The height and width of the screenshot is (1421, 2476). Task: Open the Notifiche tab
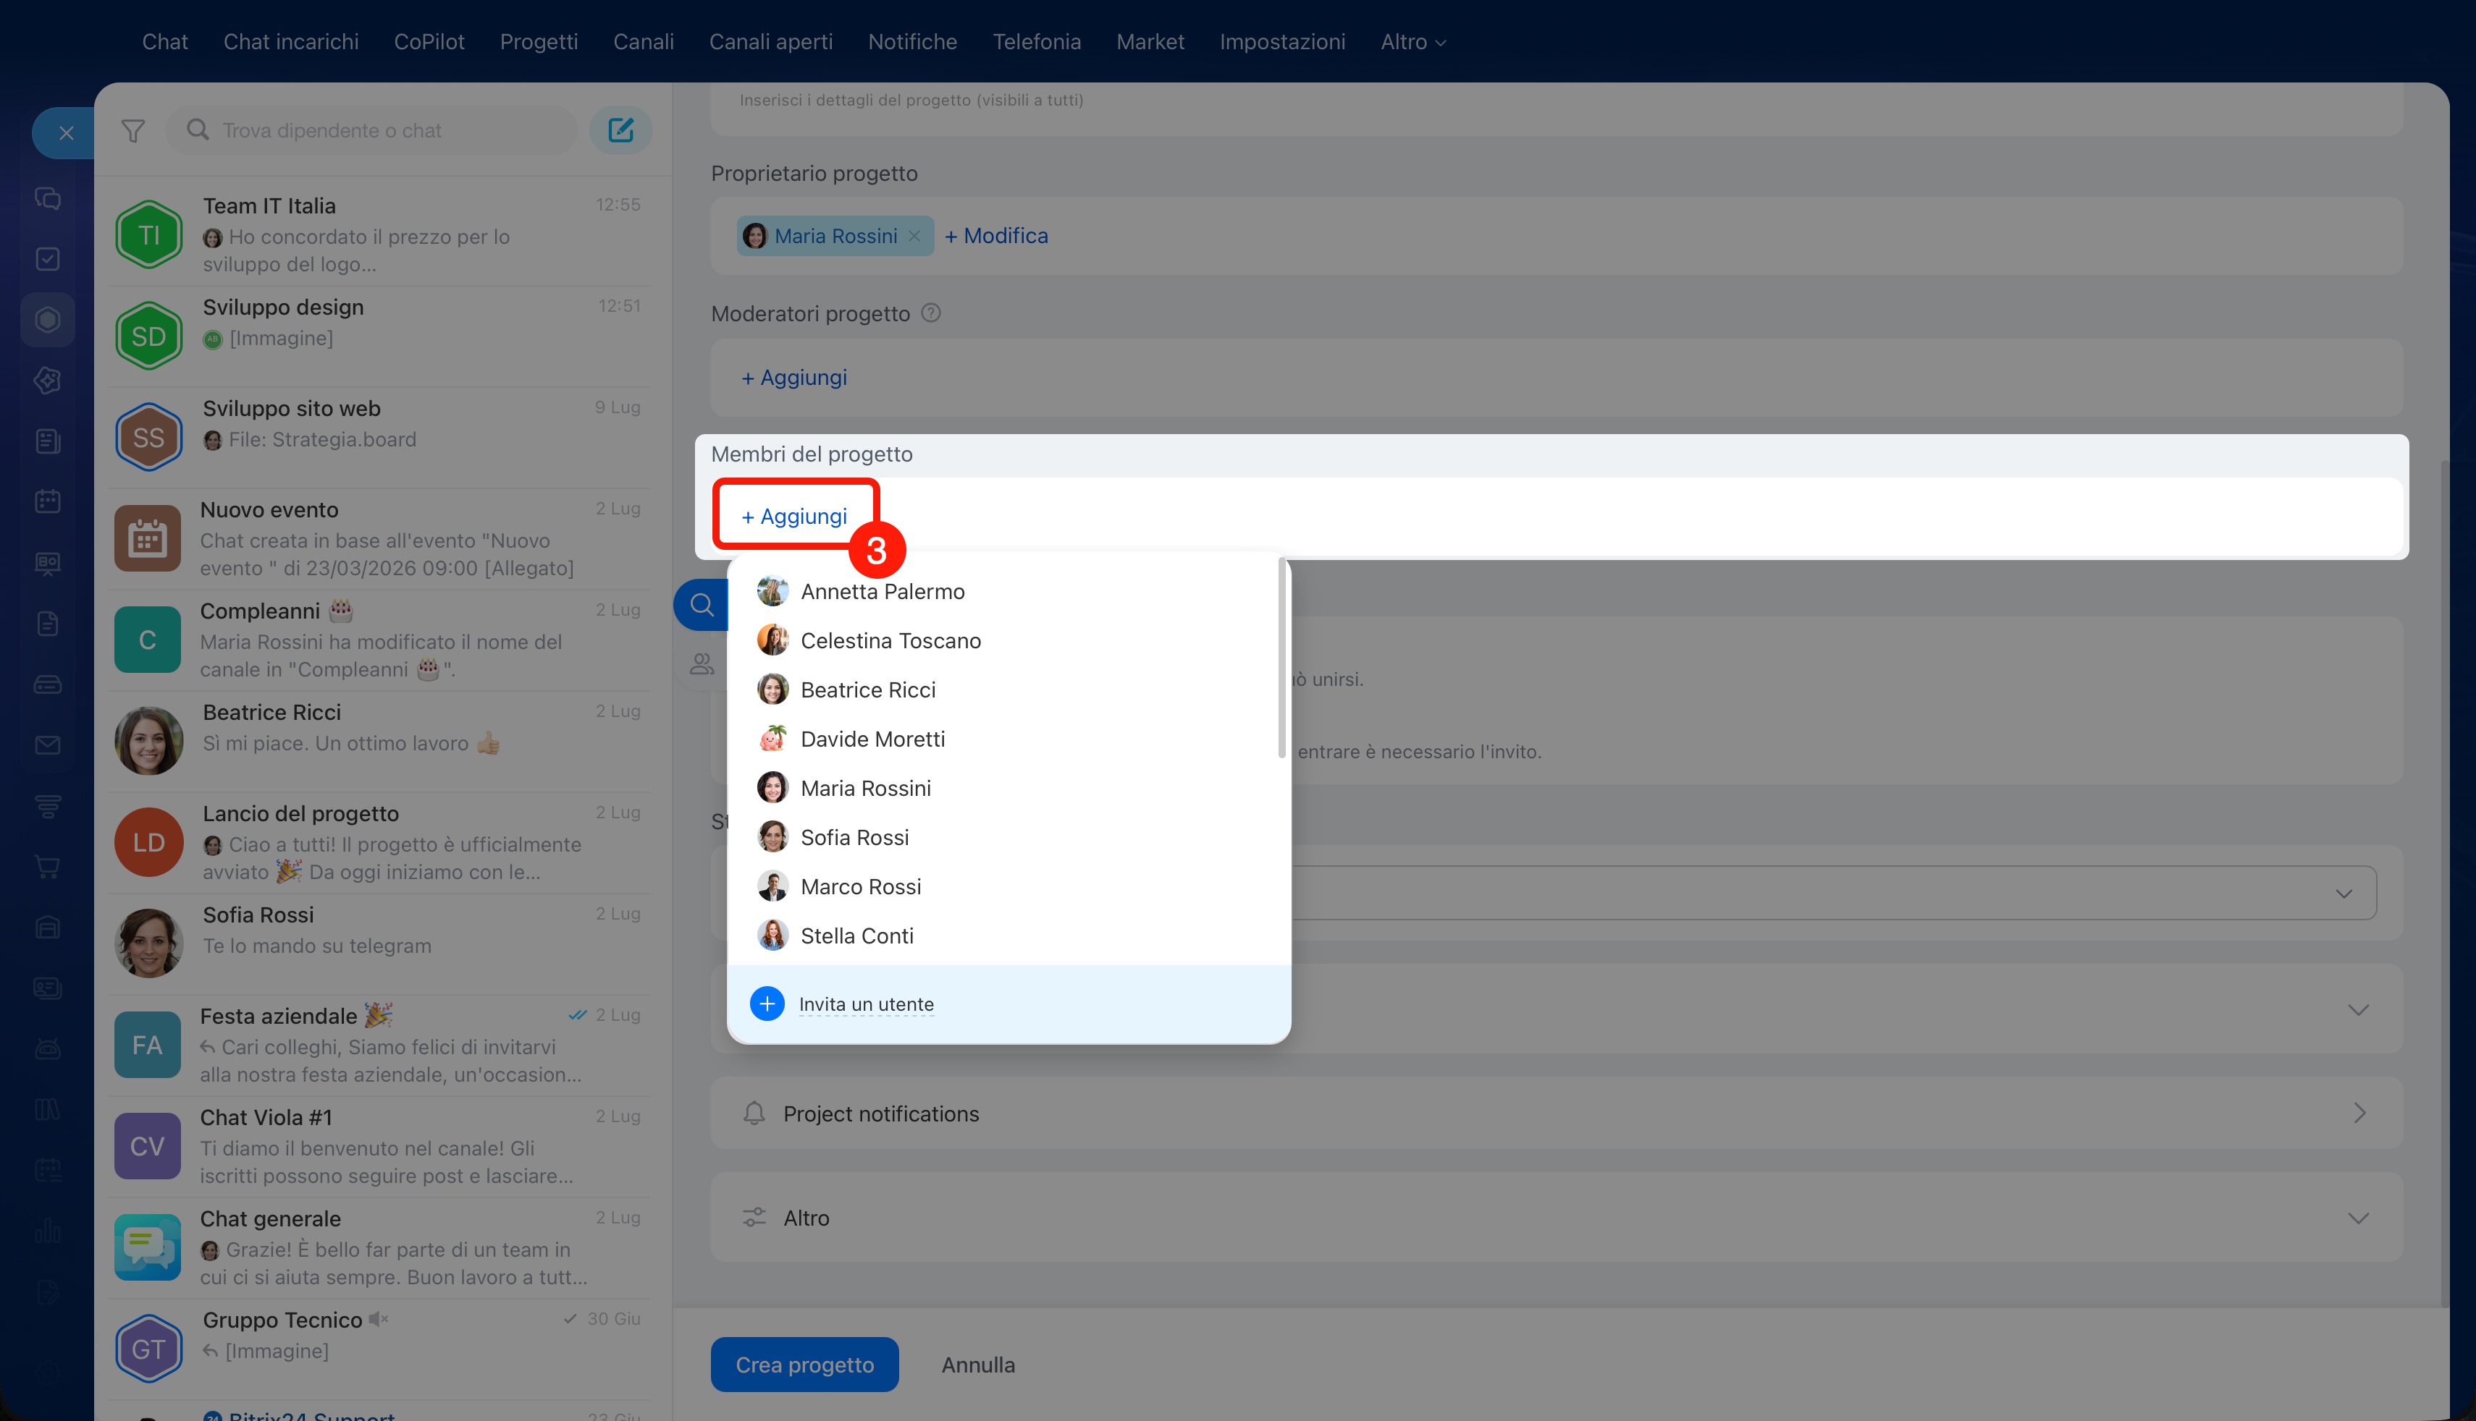click(x=913, y=42)
